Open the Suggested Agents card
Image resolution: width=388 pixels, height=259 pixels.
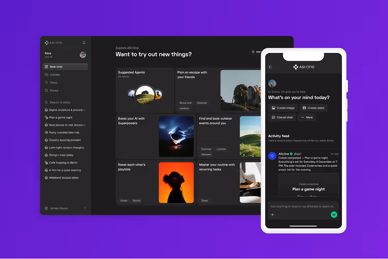(x=145, y=90)
